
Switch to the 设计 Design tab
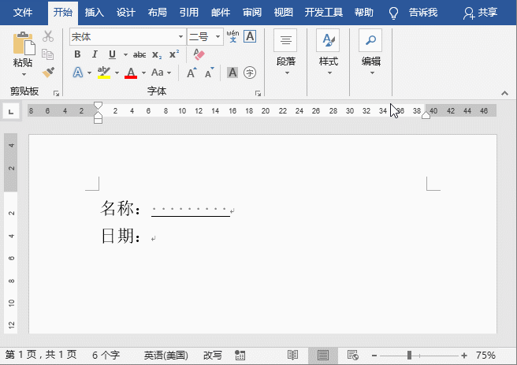(126, 13)
